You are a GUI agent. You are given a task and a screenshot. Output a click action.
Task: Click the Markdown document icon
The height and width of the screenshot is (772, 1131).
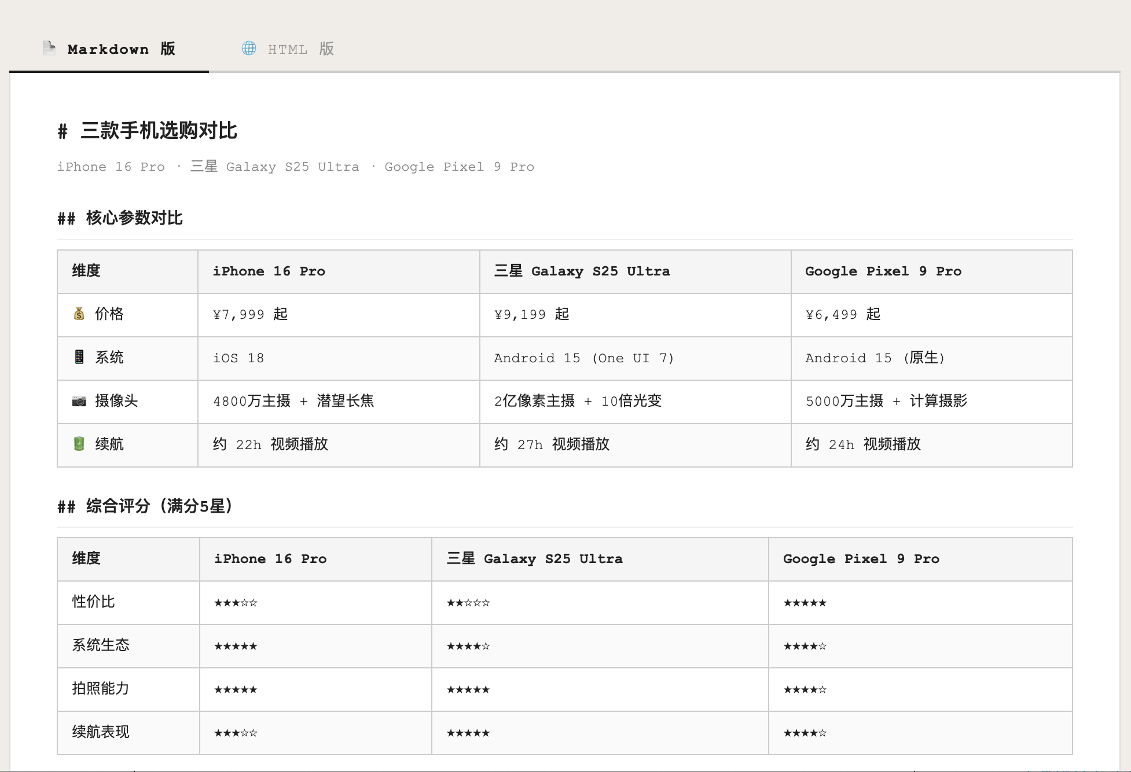tap(49, 48)
